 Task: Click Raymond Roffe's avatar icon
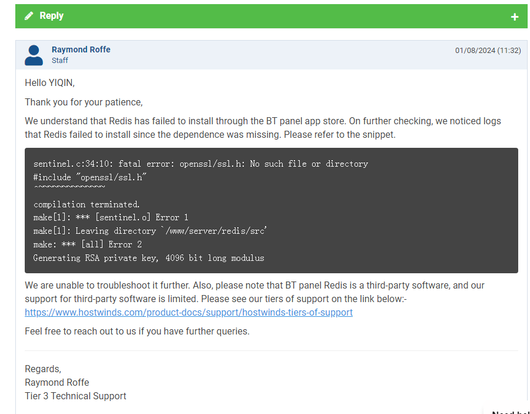point(34,55)
